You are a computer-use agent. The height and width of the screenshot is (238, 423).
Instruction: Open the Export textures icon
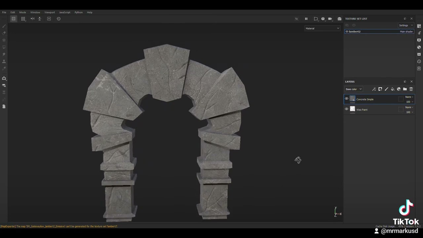point(4,78)
